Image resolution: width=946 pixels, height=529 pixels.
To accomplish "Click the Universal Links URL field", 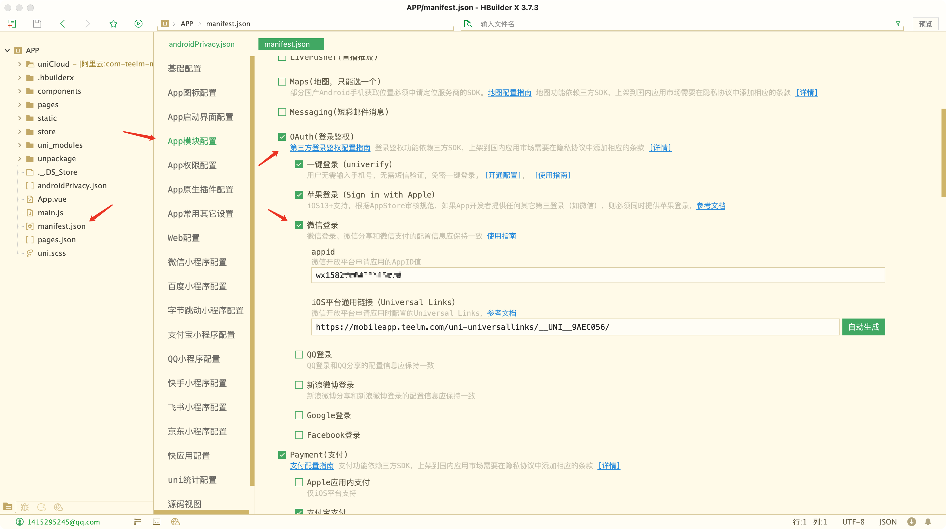I will click(575, 327).
